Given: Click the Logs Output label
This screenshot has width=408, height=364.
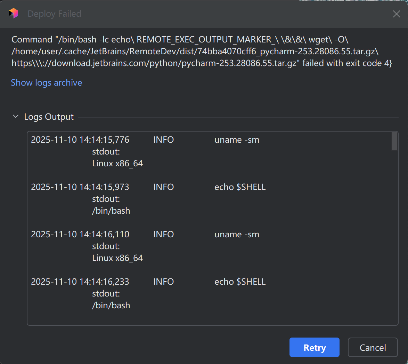Looking at the screenshot, I should click(x=49, y=117).
